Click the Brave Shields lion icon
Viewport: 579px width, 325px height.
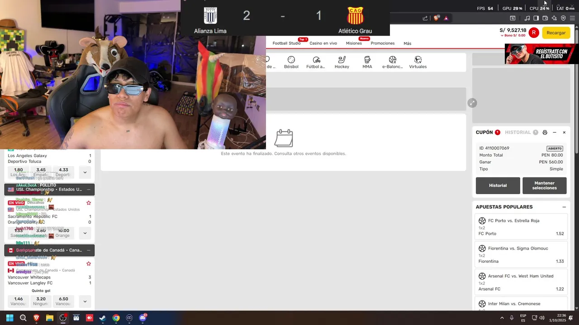click(x=436, y=18)
